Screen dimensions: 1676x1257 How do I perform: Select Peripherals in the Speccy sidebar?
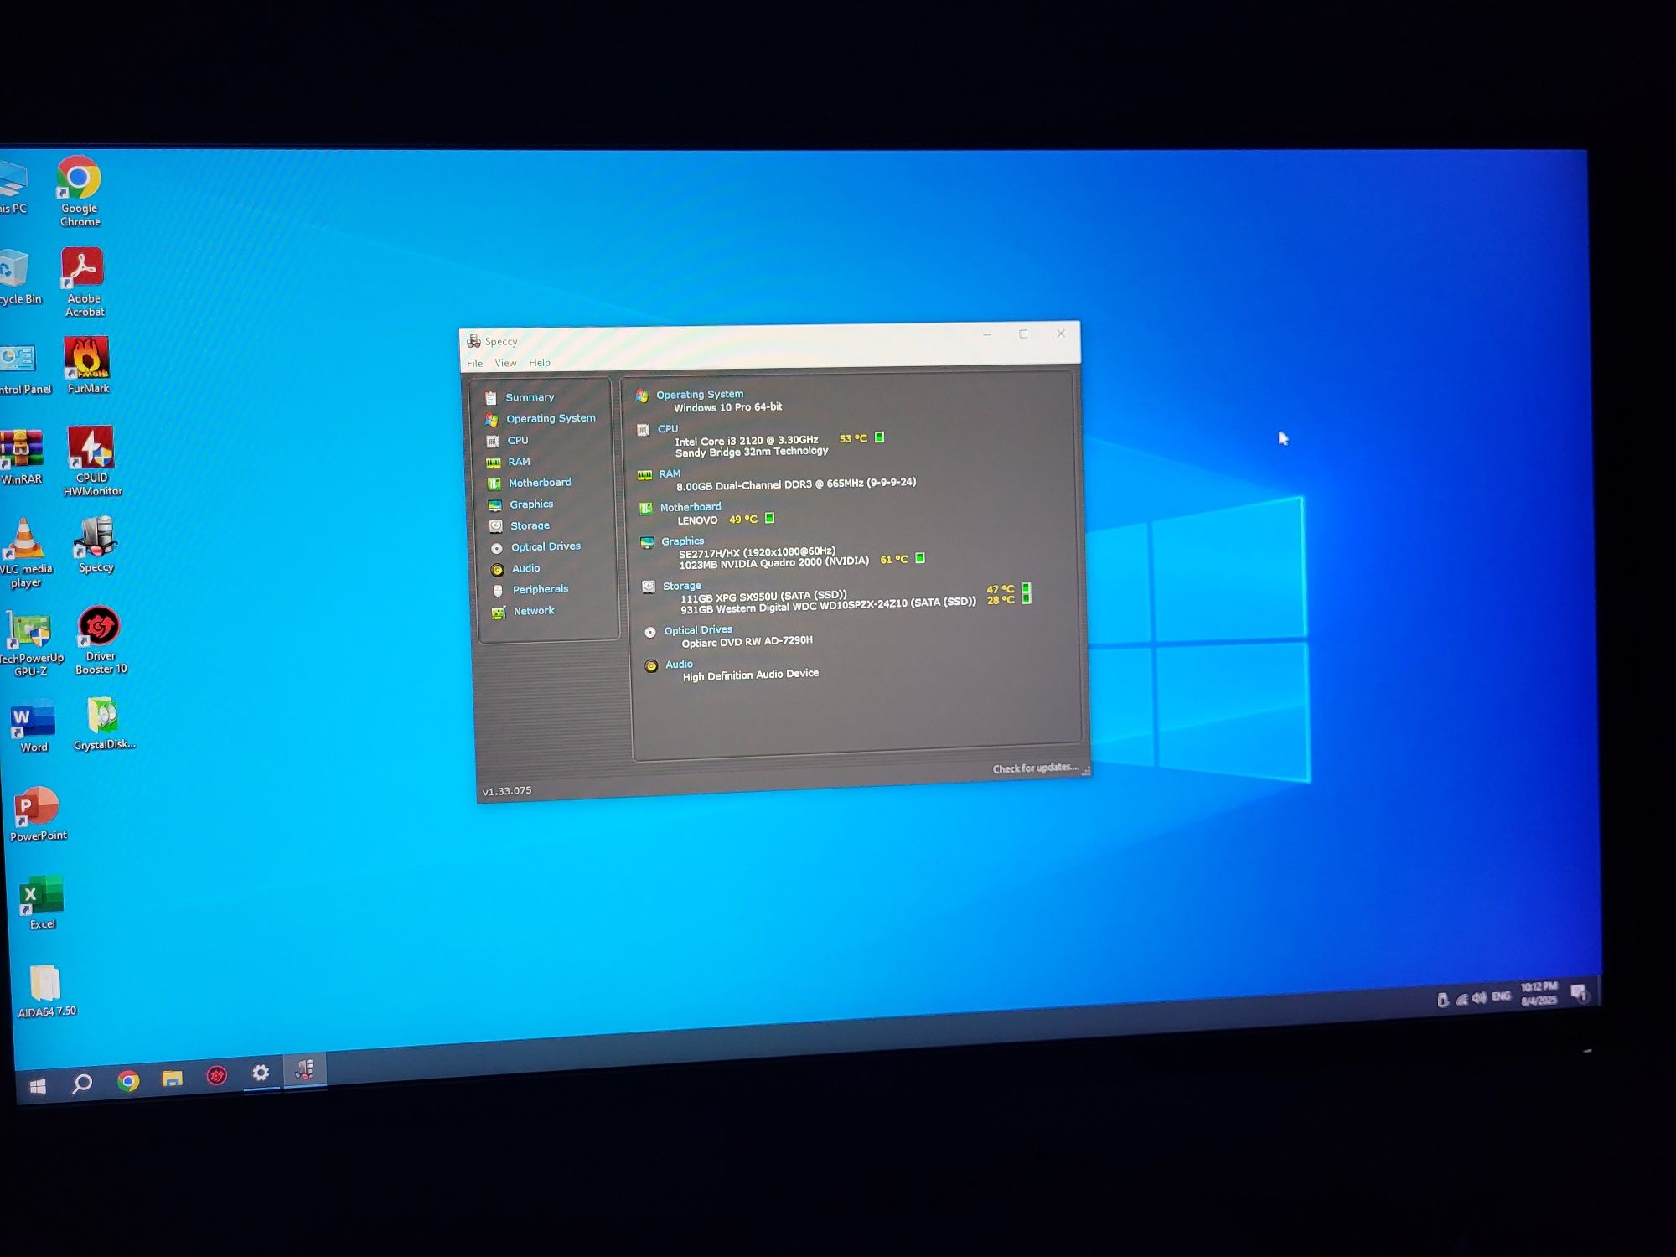541,589
